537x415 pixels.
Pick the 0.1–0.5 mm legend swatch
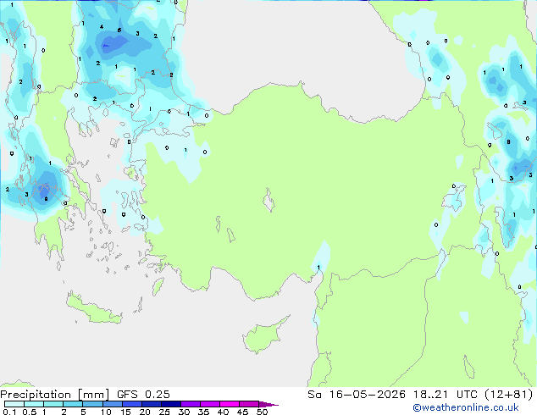point(14,404)
